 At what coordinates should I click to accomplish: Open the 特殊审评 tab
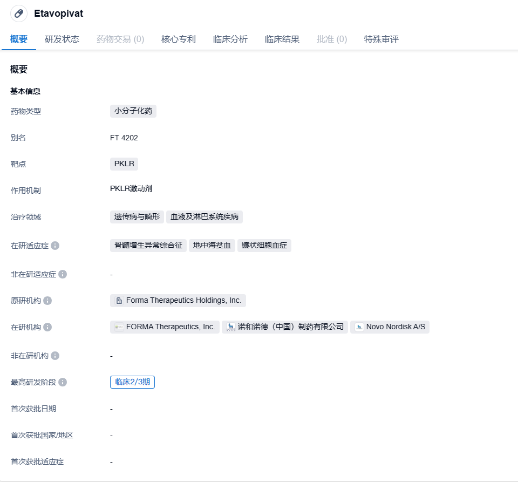coord(381,39)
